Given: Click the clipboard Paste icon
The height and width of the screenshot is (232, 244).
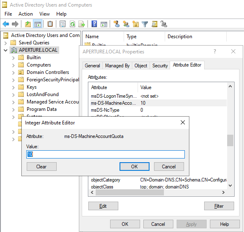Looking at the screenshot, I should [x=50, y=24].
